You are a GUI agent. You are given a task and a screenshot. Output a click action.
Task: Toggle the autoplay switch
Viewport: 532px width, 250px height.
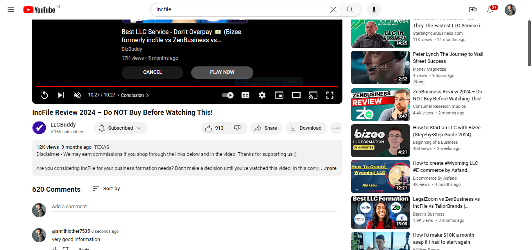[x=227, y=95]
